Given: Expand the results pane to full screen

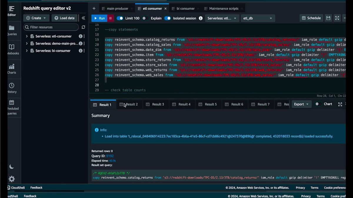Looking at the screenshot, I should click(340, 104).
